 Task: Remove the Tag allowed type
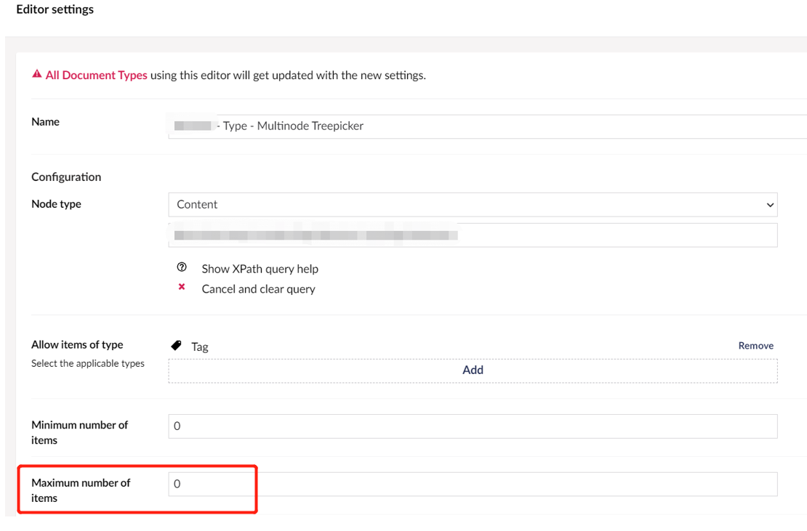point(755,346)
